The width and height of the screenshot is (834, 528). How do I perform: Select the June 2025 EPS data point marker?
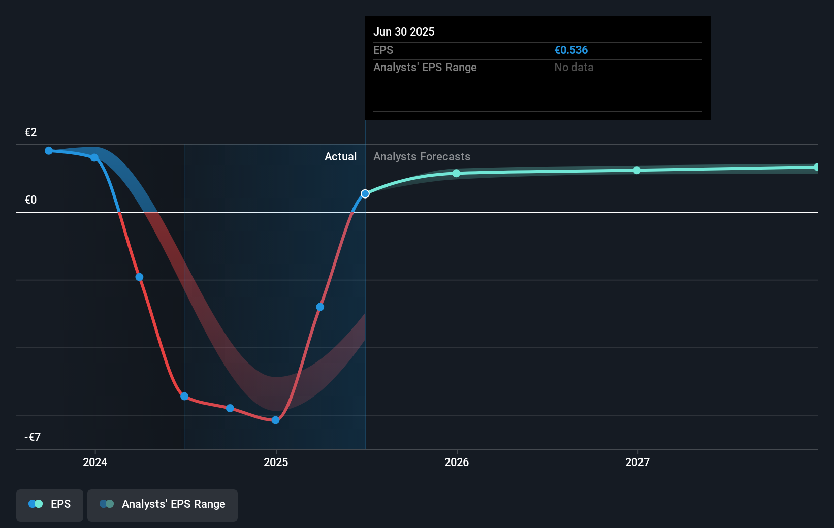pyautogui.click(x=365, y=193)
